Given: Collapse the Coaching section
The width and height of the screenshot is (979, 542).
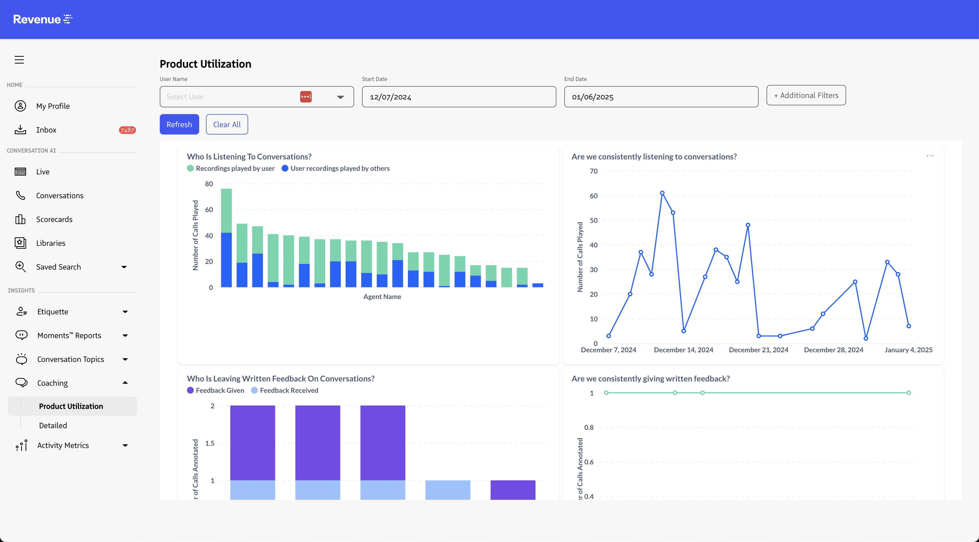Looking at the screenshot, I should pyautogui.click(x=125, y=383).
